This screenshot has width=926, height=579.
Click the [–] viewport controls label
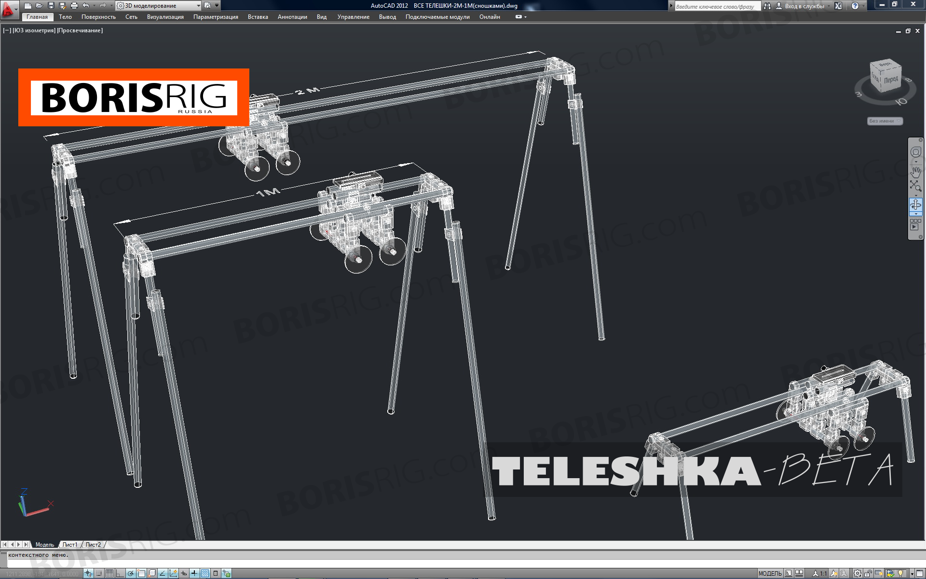pos(7,30)
